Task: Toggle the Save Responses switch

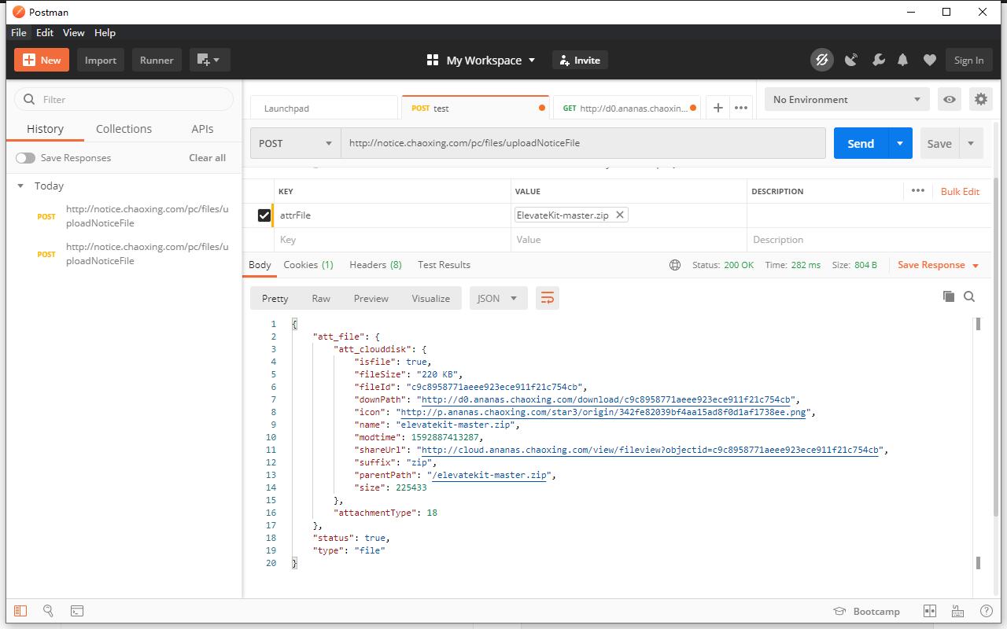Action: pyautogui.click(x=25, y=158)
